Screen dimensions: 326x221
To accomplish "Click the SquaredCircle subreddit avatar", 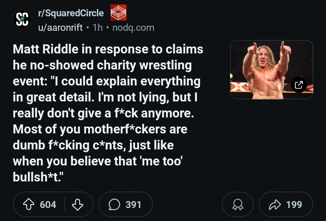I will click(22, 19).
